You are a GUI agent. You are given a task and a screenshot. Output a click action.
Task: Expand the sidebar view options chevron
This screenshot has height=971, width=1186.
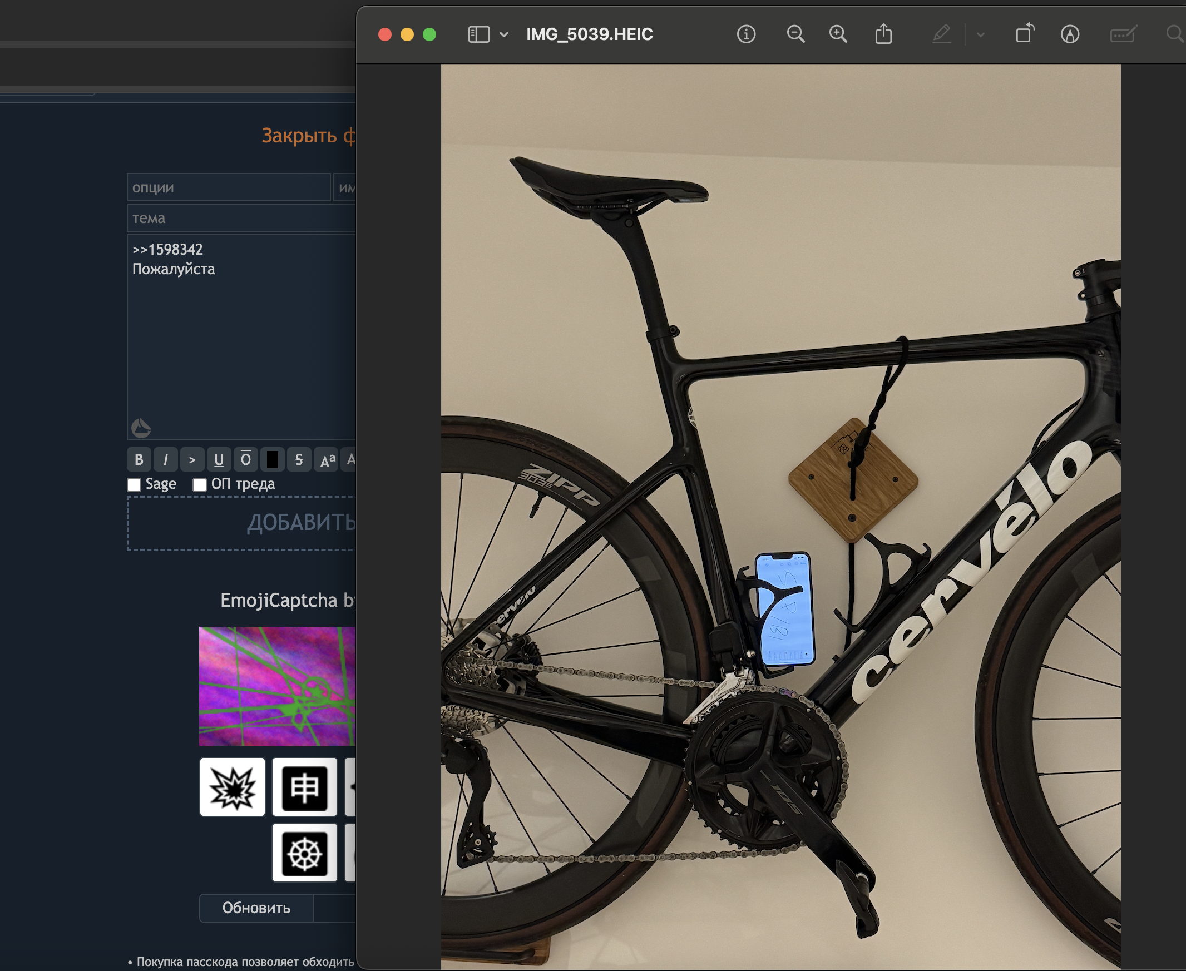coord(504,34)
